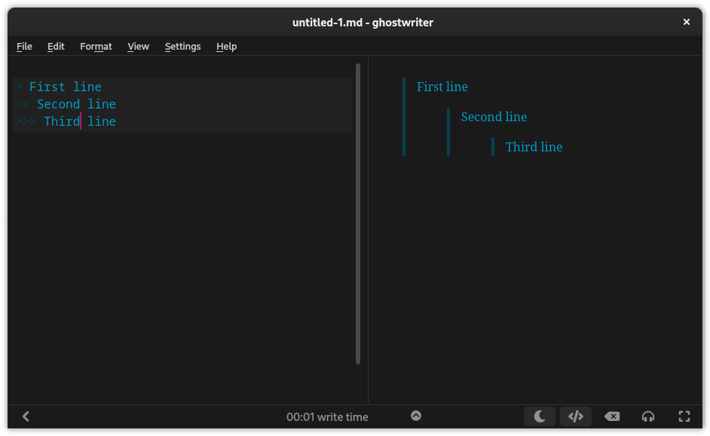Activate focus mode with the headphones icon

648,416
